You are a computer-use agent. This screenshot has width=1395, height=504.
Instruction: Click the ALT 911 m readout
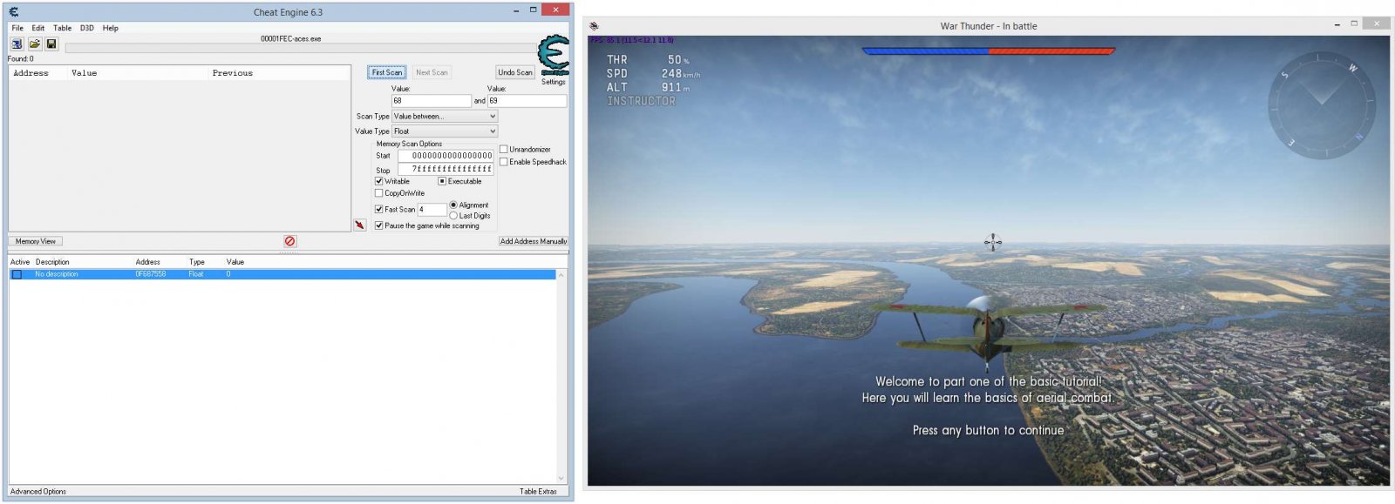(x=648, y=88)
